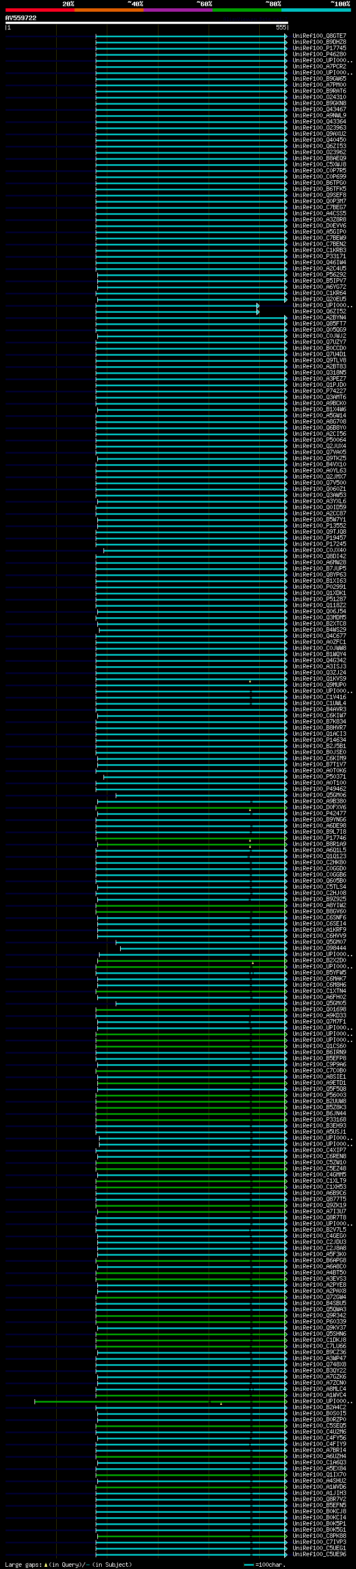356x1569 pixels.
Task: Pick hit label UniRef100_A3PEZ7
Action: (x=319, y=379)
